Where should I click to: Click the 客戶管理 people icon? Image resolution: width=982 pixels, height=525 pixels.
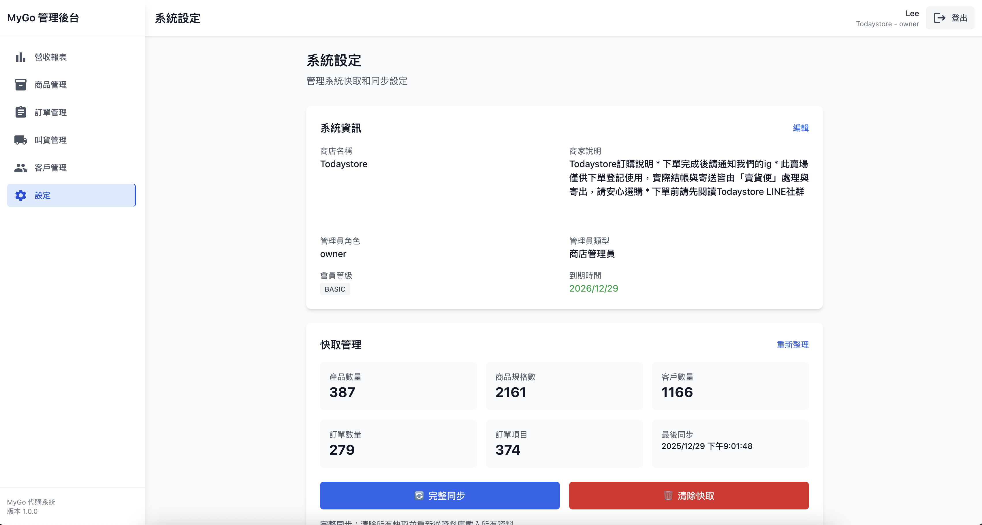coord(20,167)
